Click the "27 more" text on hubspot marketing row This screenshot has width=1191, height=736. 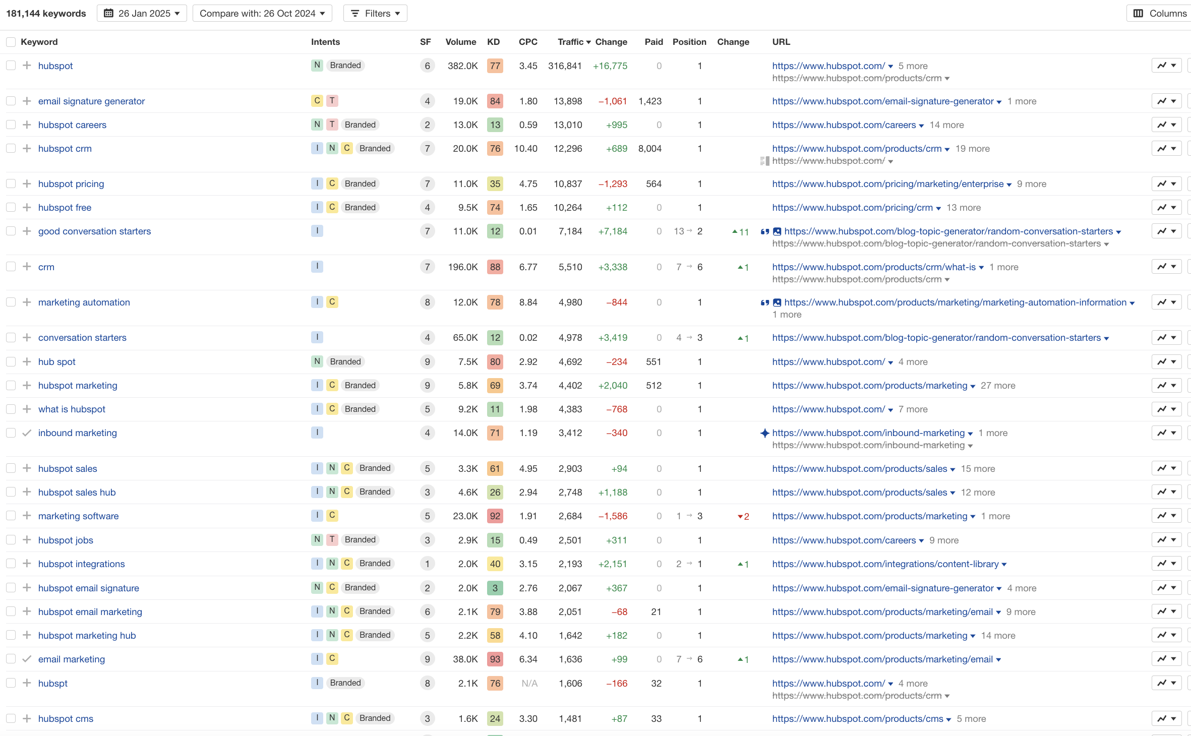coord(998,385)
